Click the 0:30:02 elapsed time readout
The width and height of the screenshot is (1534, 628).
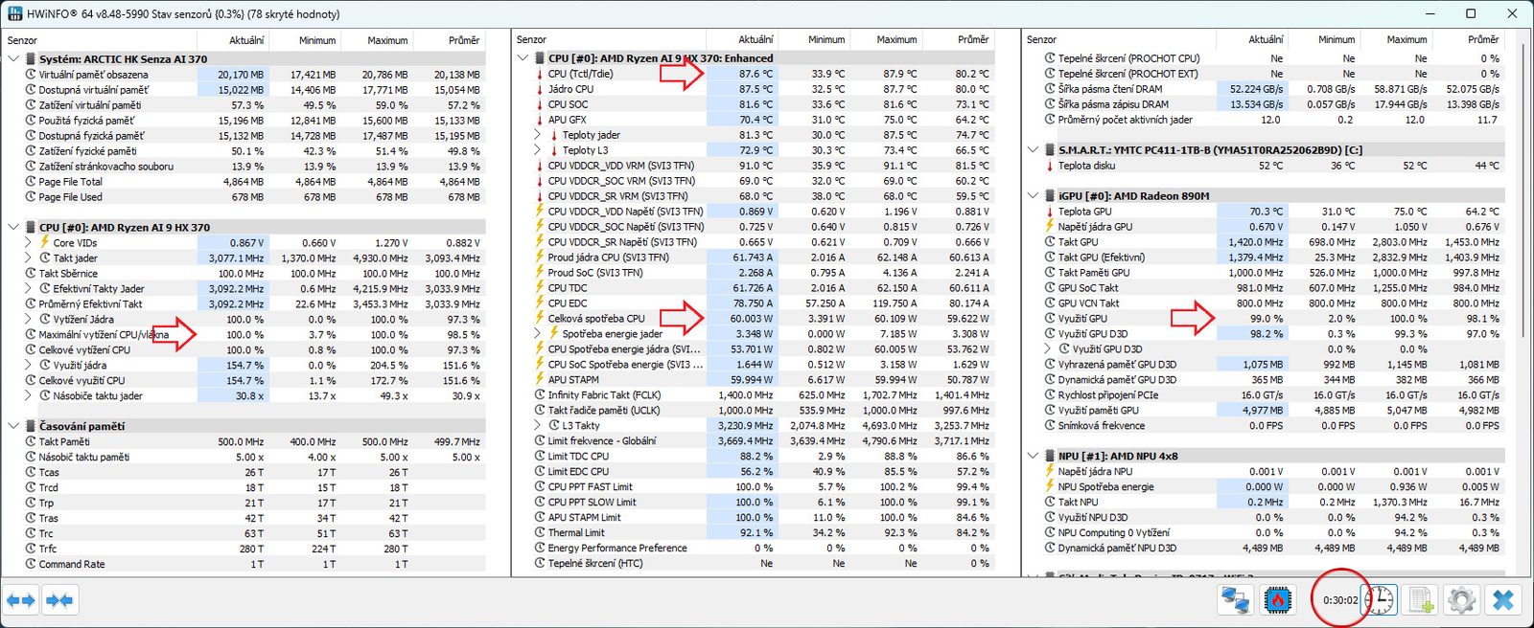tap(1340, 601)
